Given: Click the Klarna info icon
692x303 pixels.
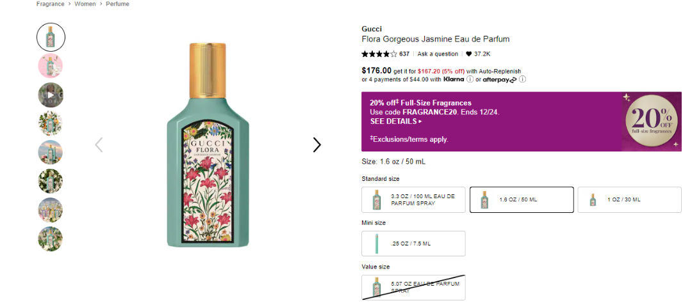Looking at the screenshot, I should coord(470,80).
